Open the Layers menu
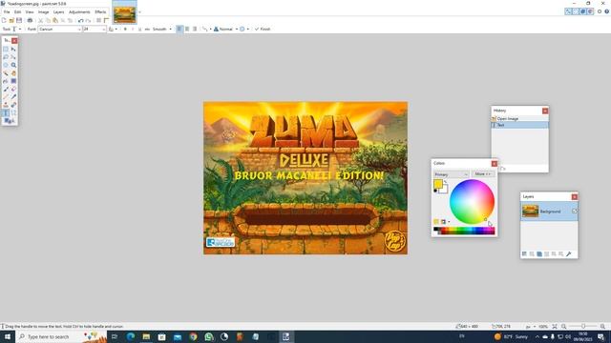 click(58, 12)
